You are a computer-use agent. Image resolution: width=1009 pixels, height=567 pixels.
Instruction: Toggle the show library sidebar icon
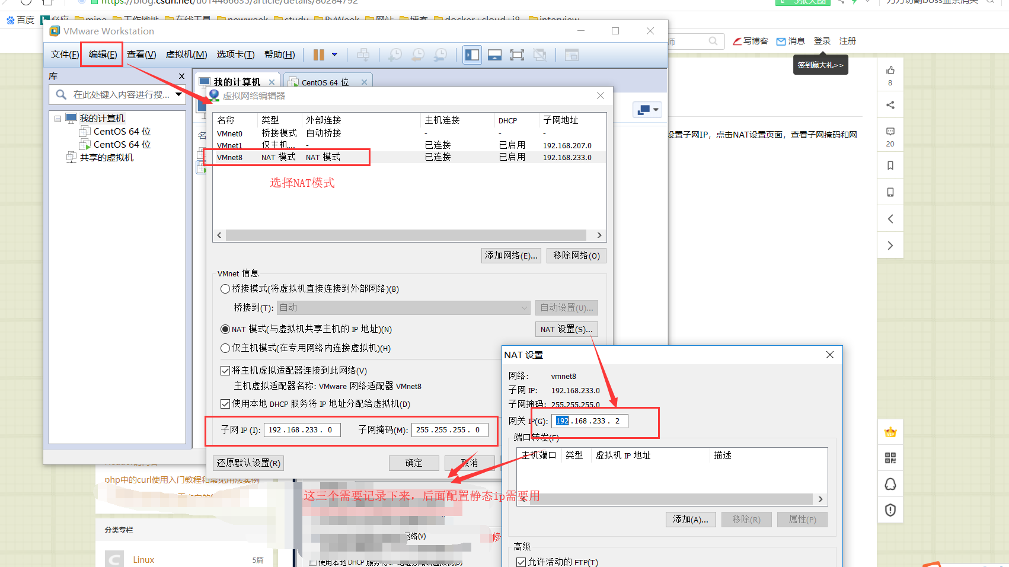click(472, 55)
